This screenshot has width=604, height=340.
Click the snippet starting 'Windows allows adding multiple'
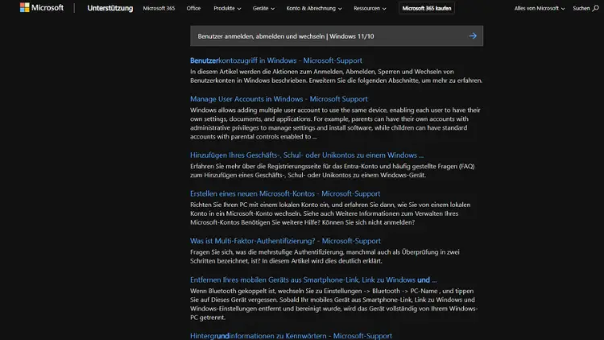[335, 123]
